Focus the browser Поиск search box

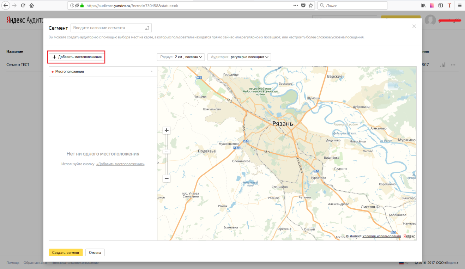click(352, 6)
